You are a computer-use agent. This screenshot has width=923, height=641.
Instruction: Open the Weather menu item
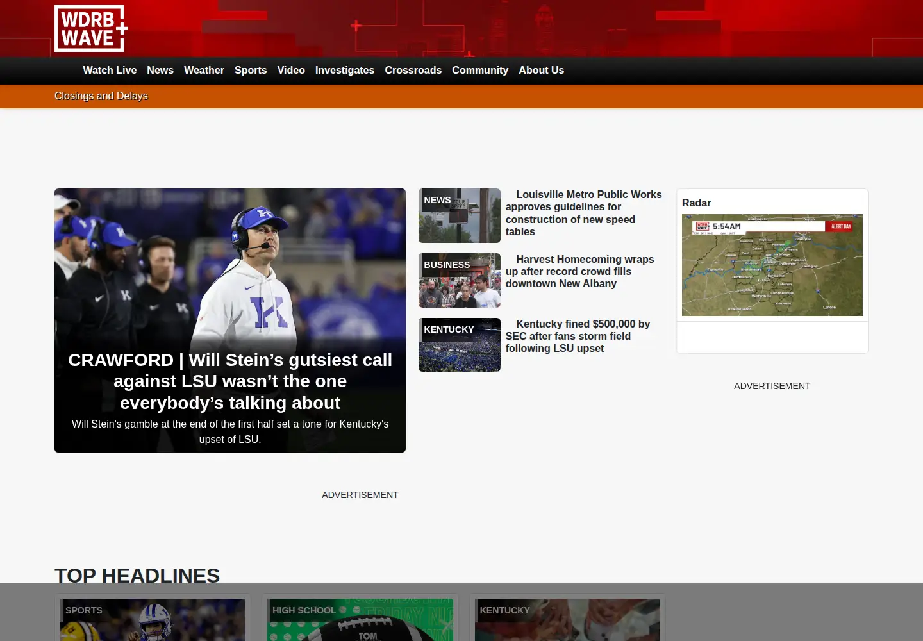click(x=204, y=71)
